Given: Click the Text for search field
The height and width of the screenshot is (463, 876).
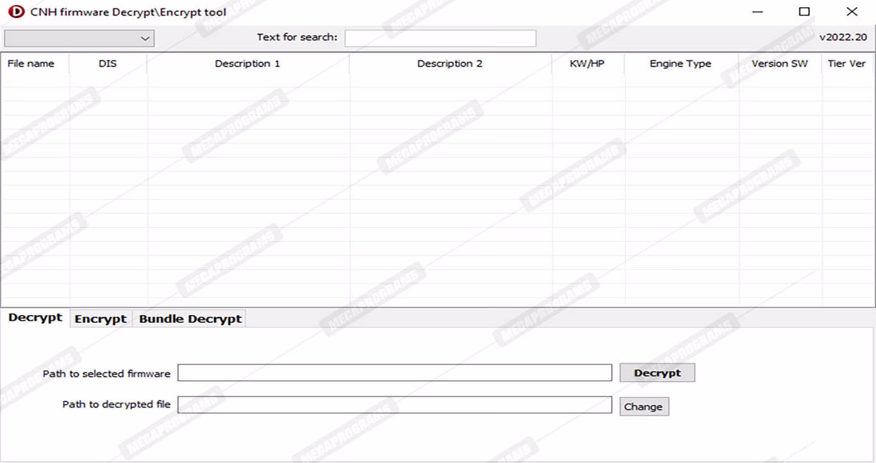Looking at the screenshot, I should click(440, 38).
